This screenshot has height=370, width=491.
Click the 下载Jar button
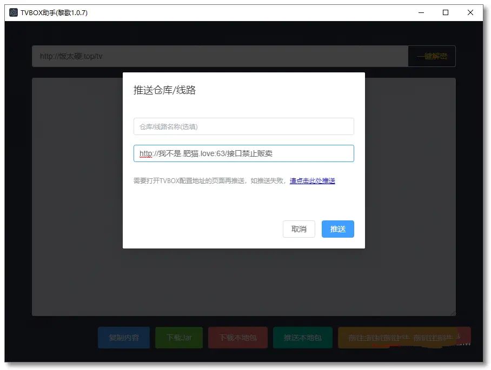[179, 338]
